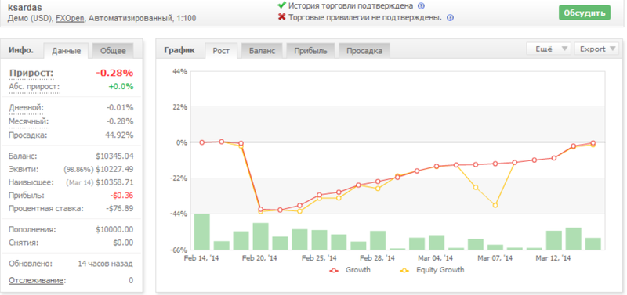This screenshot has width=627, height=295.
Task: Toggle Equity Growth series in legend
Action: [x=433, y=270]
